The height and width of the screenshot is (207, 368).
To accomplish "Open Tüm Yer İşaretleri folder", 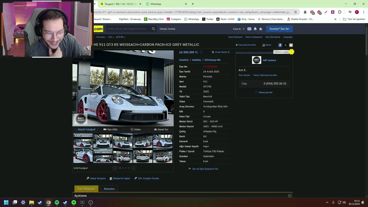I will coord(354,19).
